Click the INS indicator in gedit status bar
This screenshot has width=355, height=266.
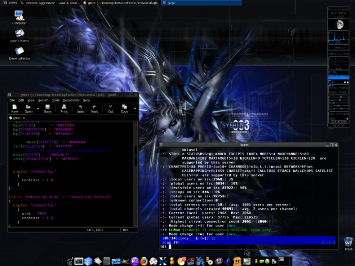125,230
